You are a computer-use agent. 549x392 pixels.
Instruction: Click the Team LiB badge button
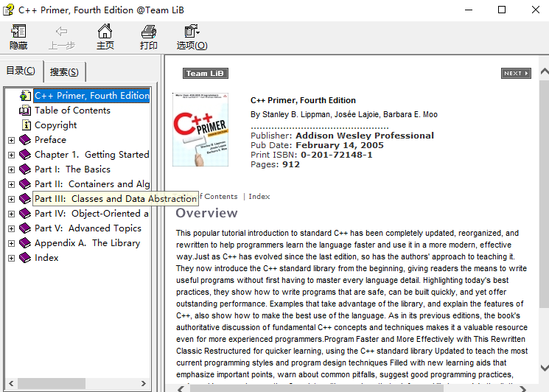(205, 73)
